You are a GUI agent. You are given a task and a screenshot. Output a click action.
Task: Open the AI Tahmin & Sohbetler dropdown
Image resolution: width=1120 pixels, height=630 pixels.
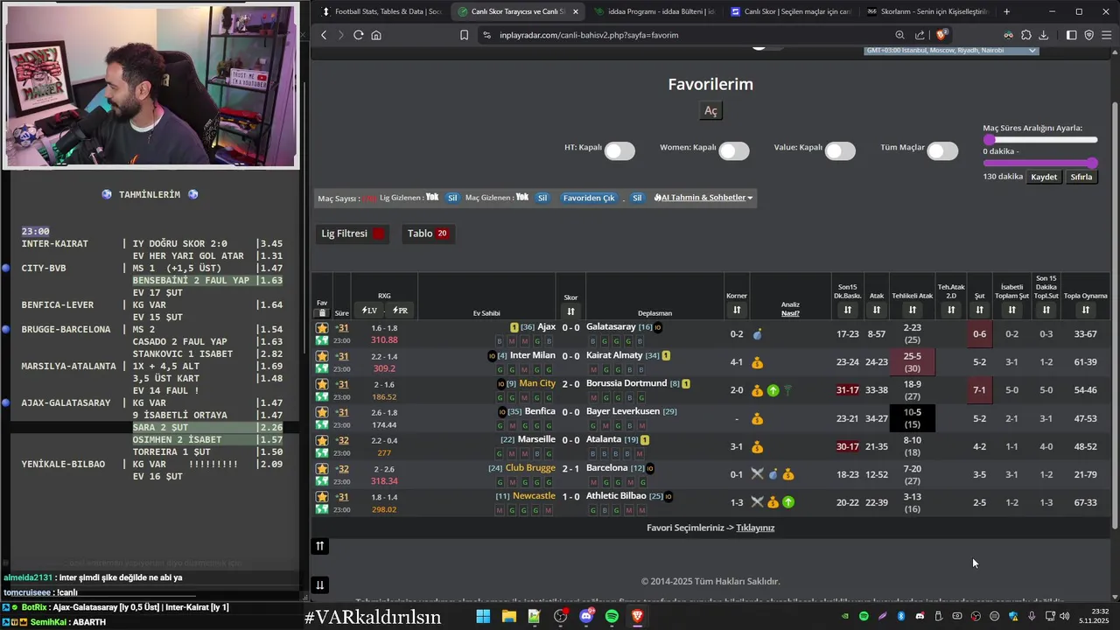703,198
